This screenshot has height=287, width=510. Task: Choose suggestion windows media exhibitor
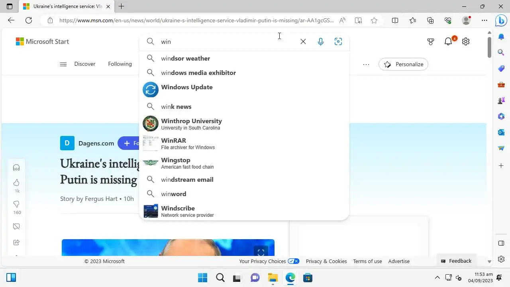[x=244, y=73]
